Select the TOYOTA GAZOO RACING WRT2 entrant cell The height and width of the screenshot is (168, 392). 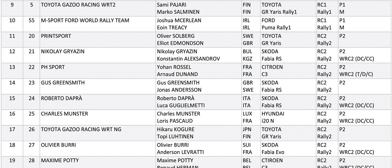tap(97, 9)
